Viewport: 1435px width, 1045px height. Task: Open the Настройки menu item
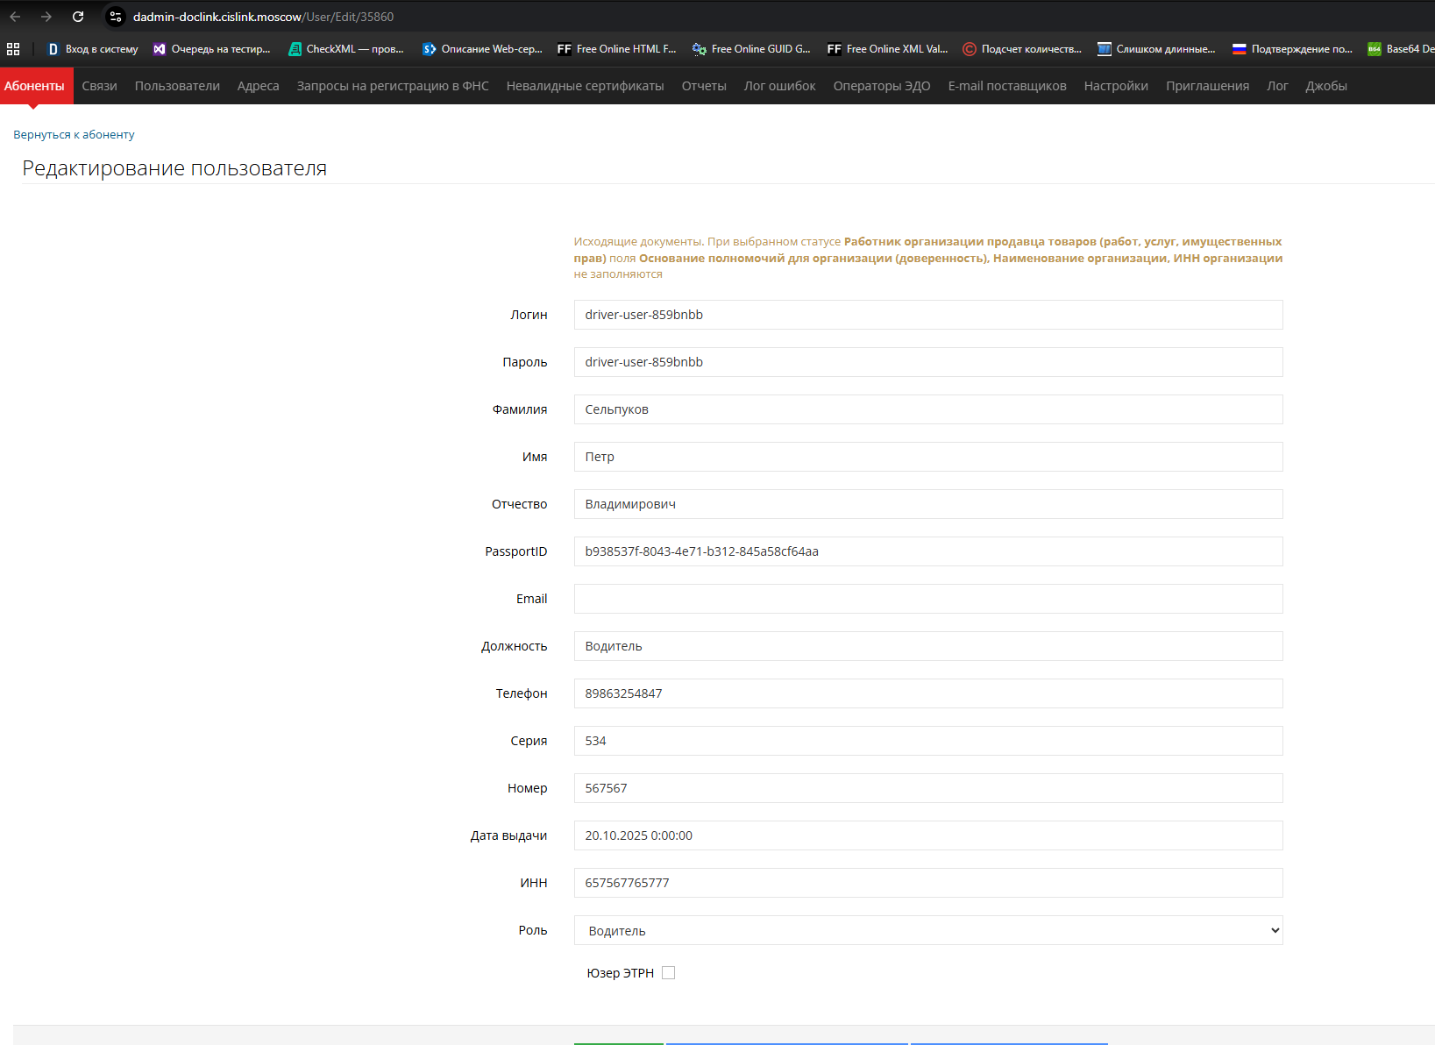point(1116,86)
